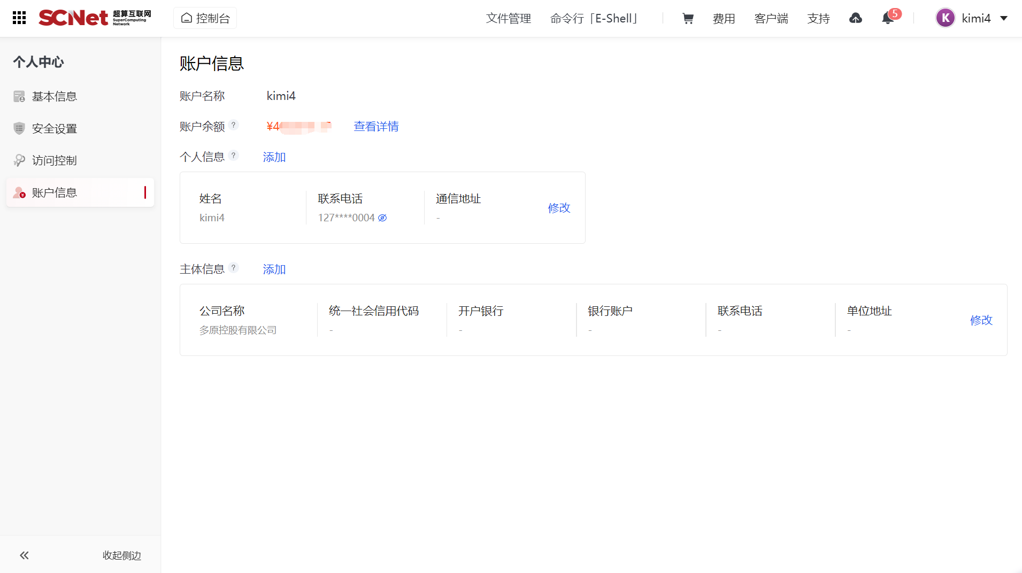Click 添加 next to 个人信息
This screenshot has height=573, width=1022.
tap(274, 157)
